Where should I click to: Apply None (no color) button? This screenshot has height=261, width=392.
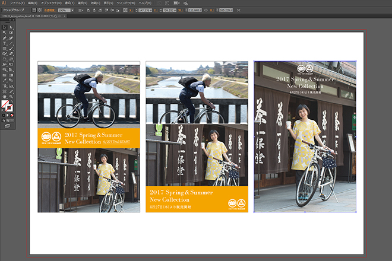[x=12, y=115]
